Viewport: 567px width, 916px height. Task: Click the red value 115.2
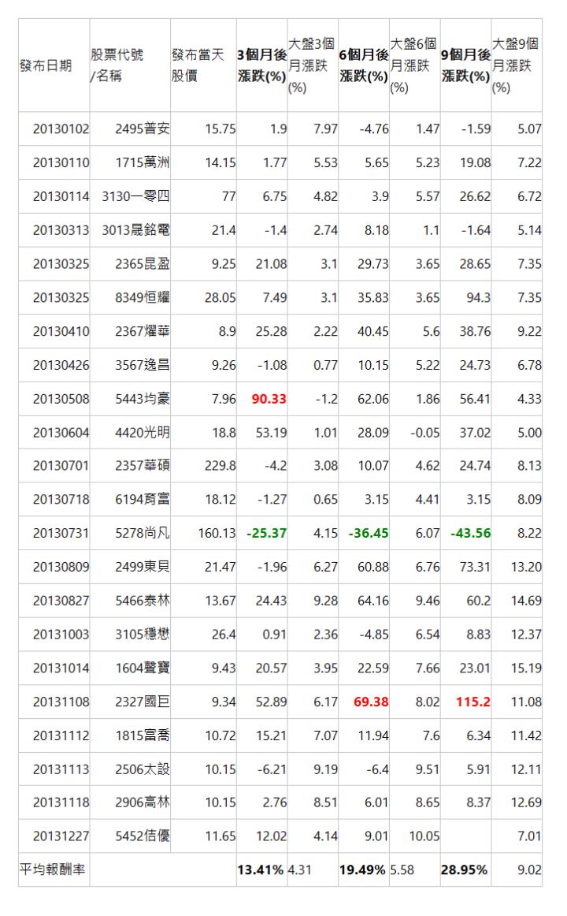tap(473, 702)
